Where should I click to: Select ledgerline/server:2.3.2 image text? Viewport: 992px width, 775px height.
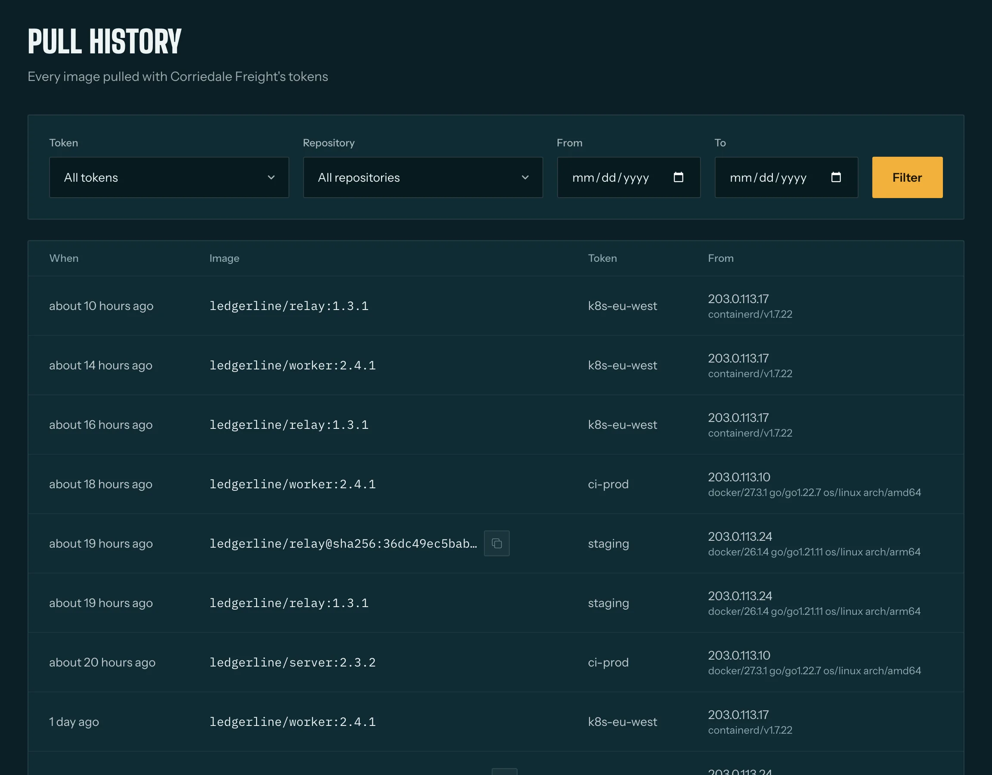click(x=292, y=662)
